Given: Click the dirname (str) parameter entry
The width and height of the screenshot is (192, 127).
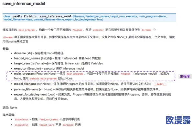Looking at the screenshot, I should tap(39, 53).
